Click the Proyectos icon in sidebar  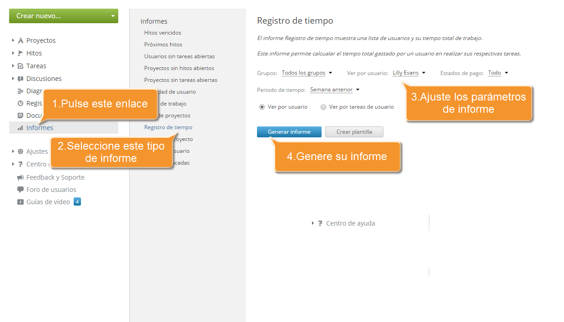pos(20,40)
